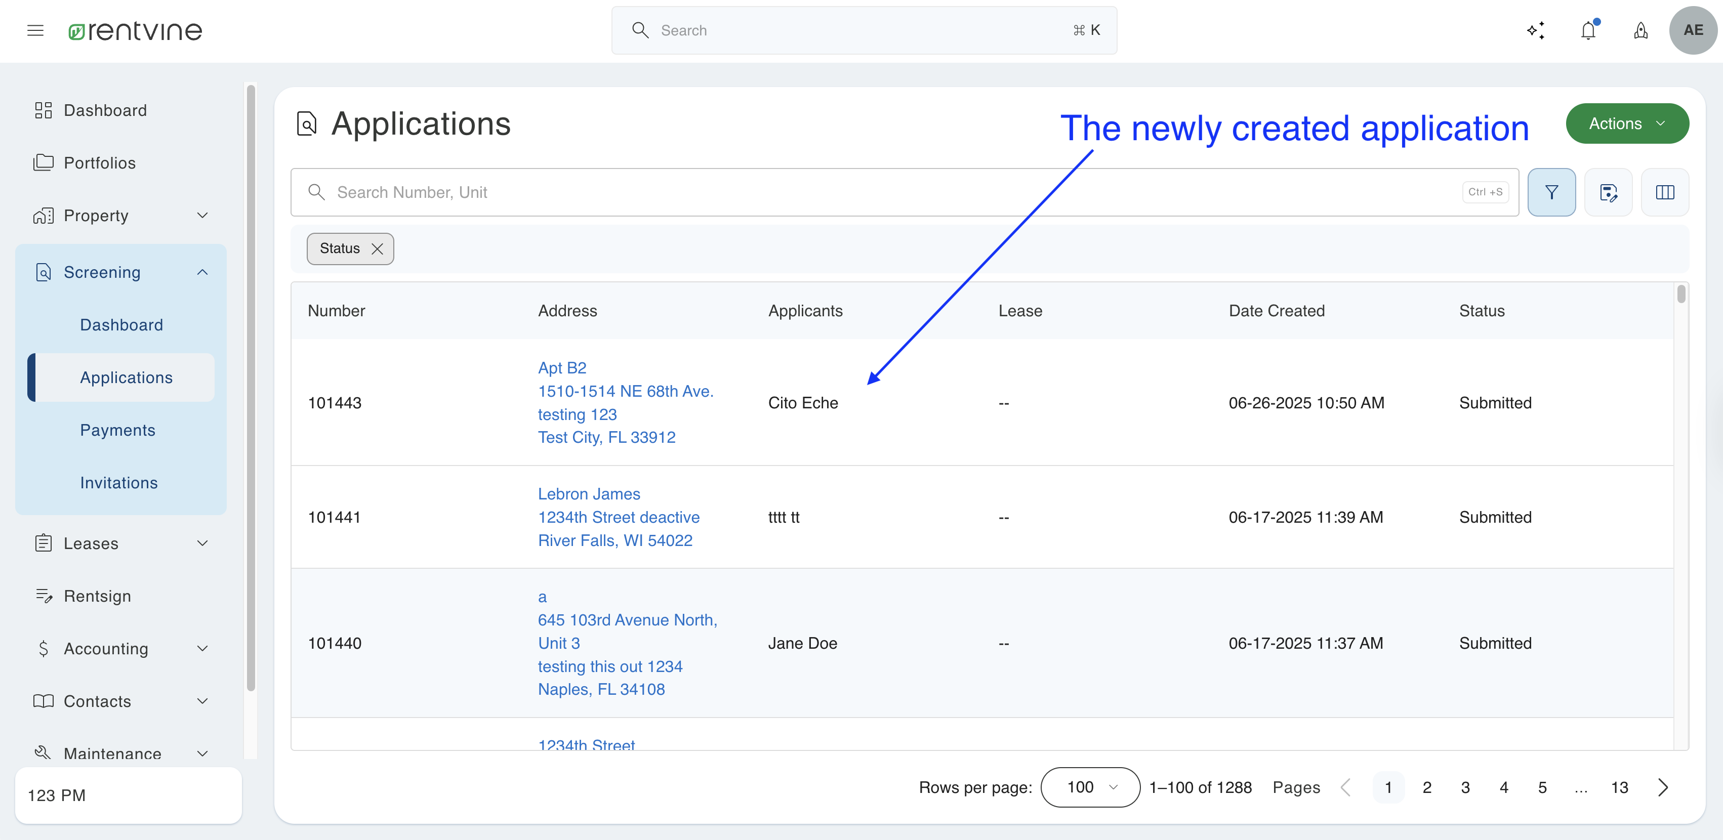The image size is (1723, 840).
Task: Go to page 13
Action: click(1619, 787)
